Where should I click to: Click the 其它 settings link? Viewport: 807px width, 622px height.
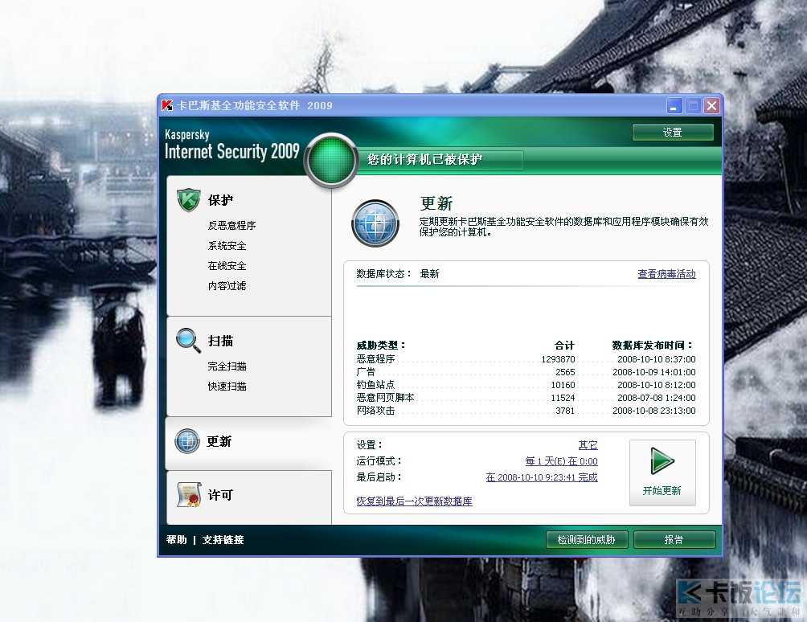588,445
